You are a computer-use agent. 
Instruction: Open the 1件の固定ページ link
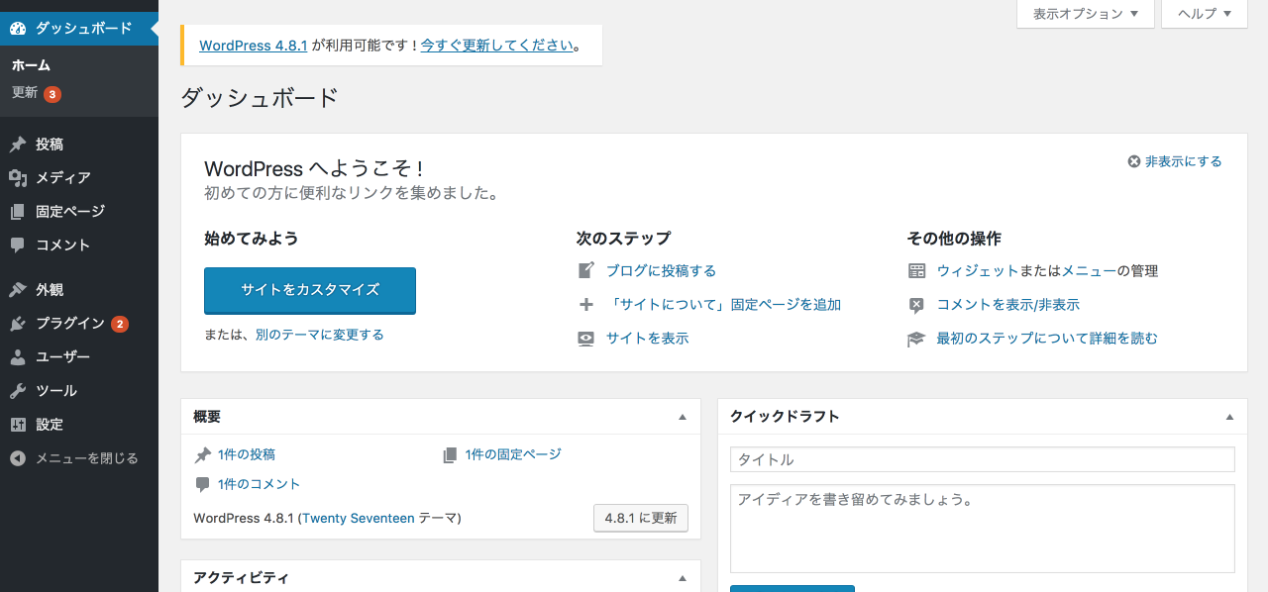click(x=513, y=454)
